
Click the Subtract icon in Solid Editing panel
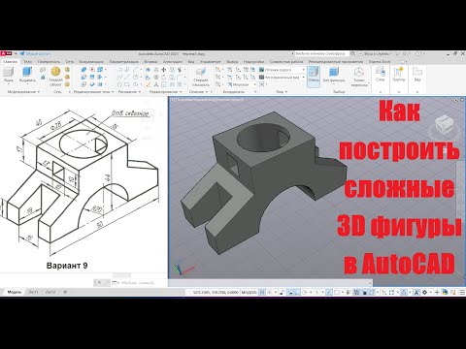[83, 78]
